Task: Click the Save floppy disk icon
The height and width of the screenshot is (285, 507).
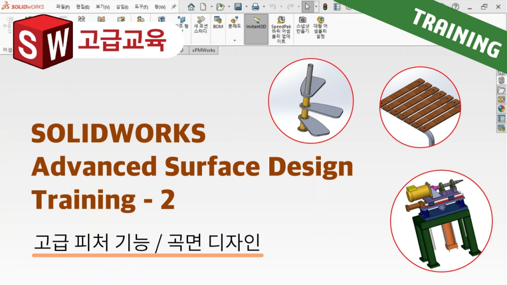Action: pyautogui.click(x=238, y=6)
